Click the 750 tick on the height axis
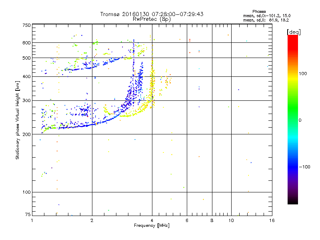Viewport: 320px width, 240px height. pos(26,25)
